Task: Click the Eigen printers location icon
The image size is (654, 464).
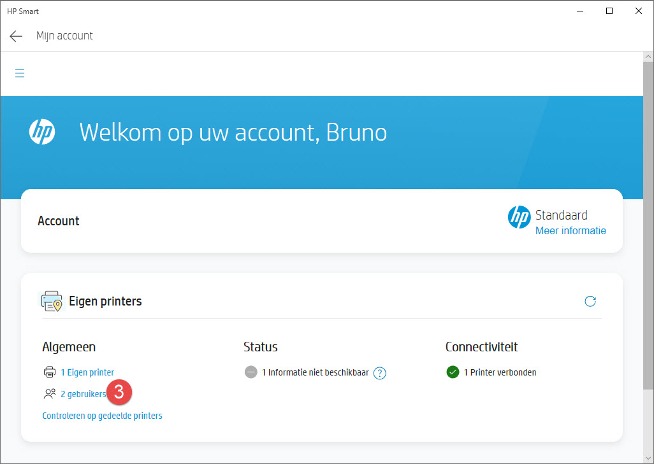Action: [x=52, y=301]
